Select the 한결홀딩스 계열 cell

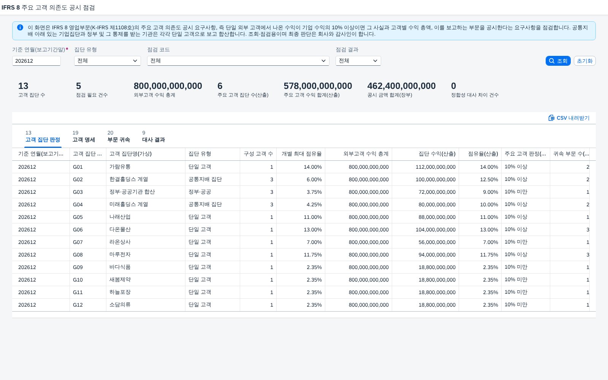click(146, 179)
